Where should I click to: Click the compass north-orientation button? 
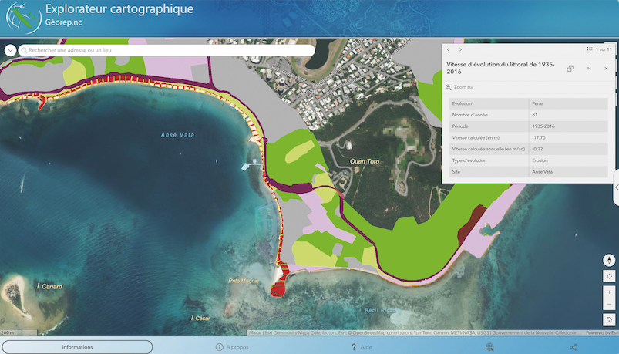(609, 261)
